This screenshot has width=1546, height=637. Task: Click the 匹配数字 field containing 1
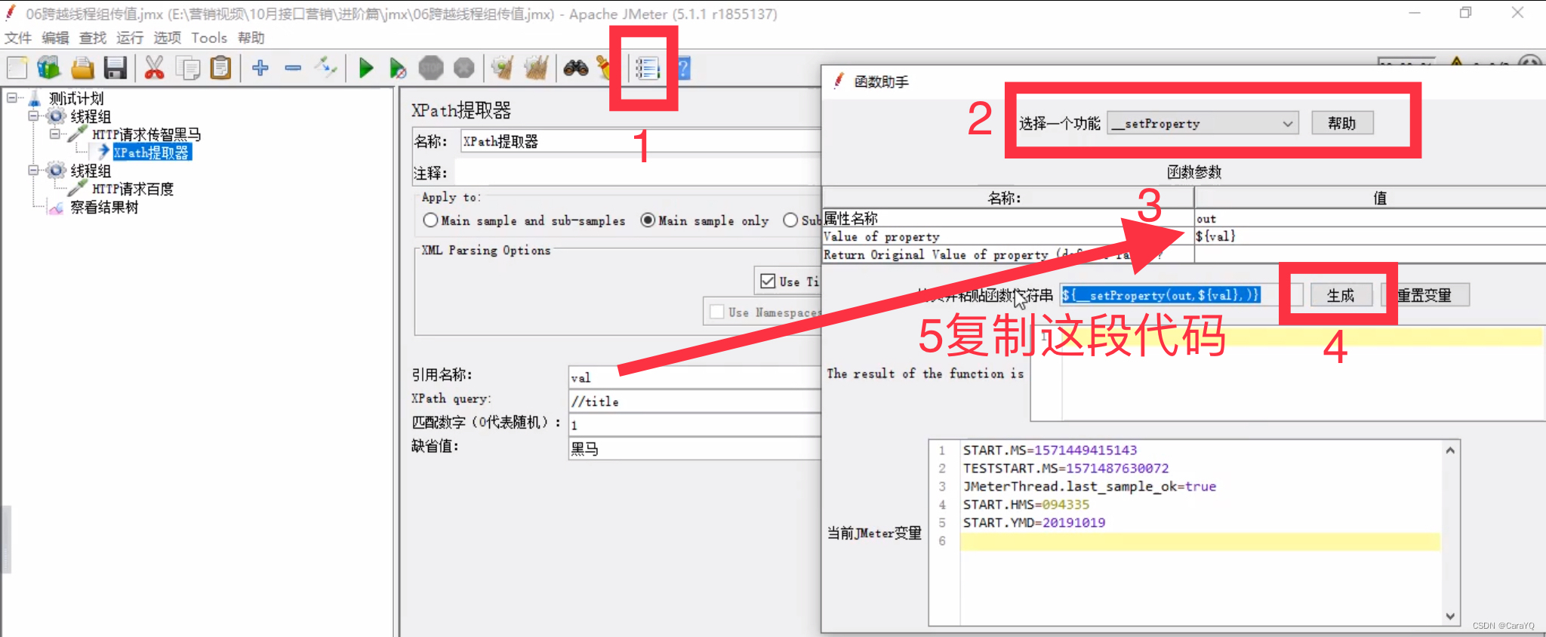[x=694, y=425]
